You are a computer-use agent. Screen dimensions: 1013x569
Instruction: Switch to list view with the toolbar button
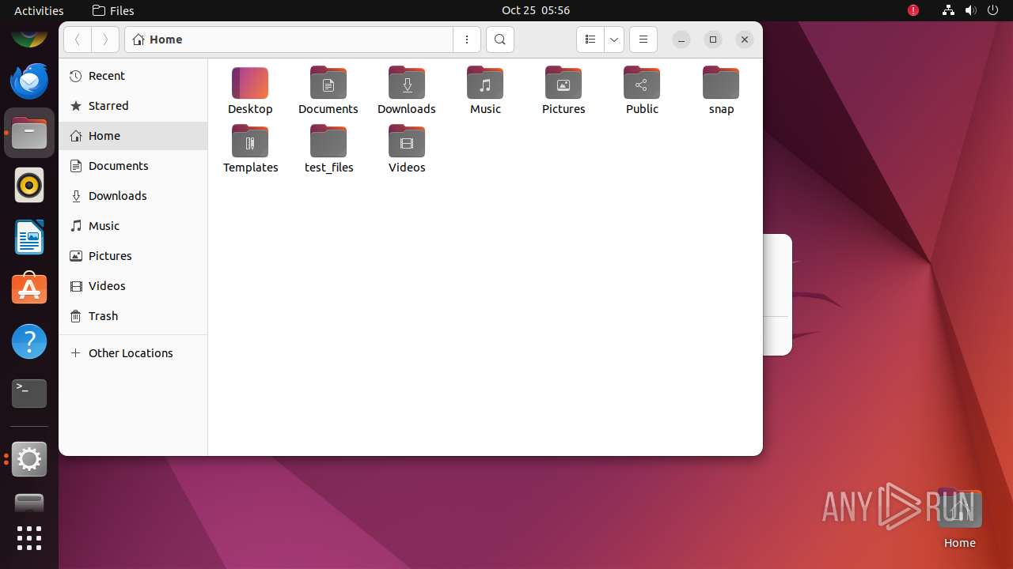tap(590, 40)
